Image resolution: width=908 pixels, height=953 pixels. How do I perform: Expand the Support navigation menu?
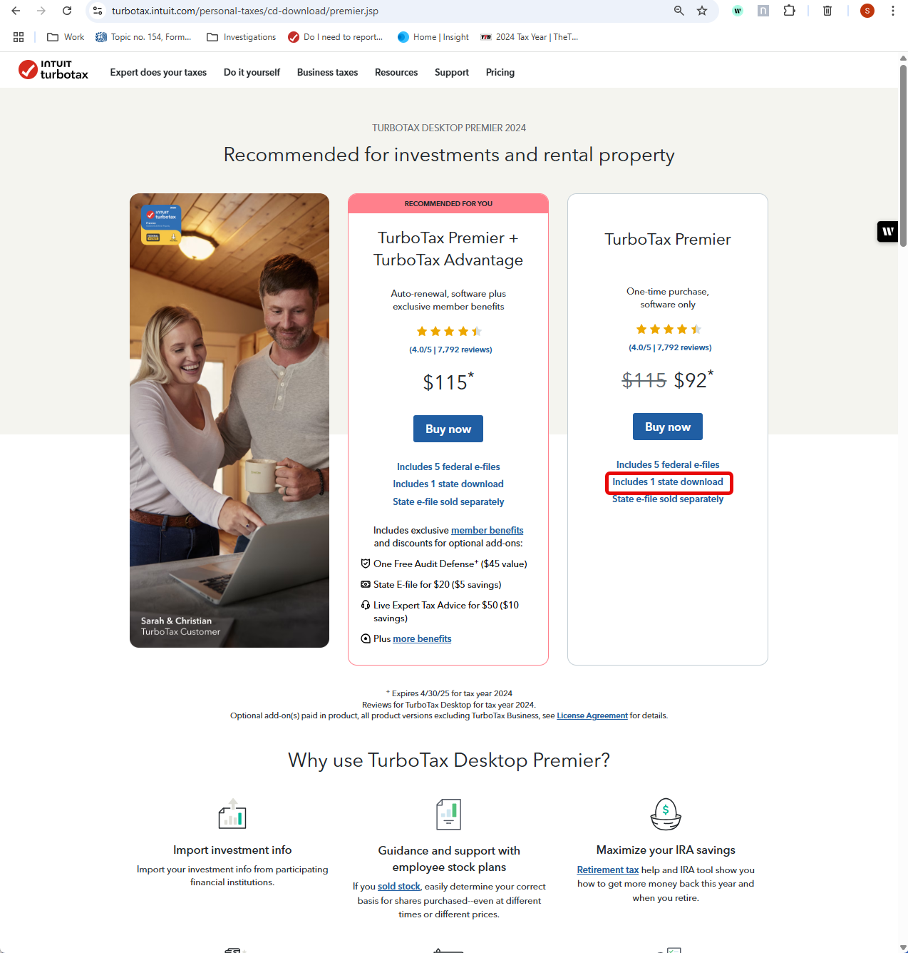[452, 72]
